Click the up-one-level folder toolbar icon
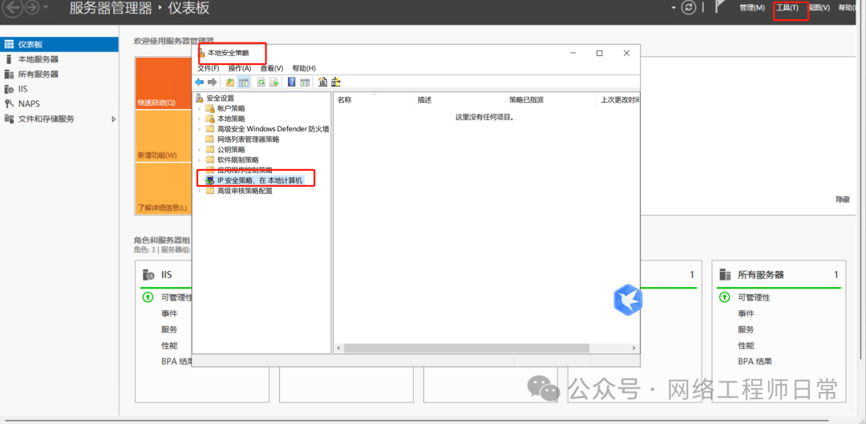This screenshot has height=424, width=866. [230, 83]
